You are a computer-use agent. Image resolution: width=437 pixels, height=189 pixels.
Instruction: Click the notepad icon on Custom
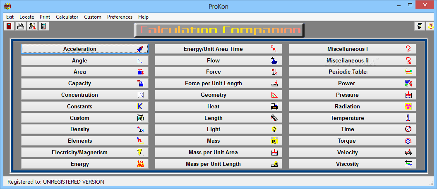tap(140, 118)
